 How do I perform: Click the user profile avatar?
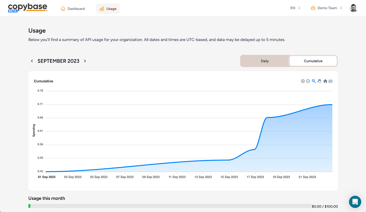[354, 8]
